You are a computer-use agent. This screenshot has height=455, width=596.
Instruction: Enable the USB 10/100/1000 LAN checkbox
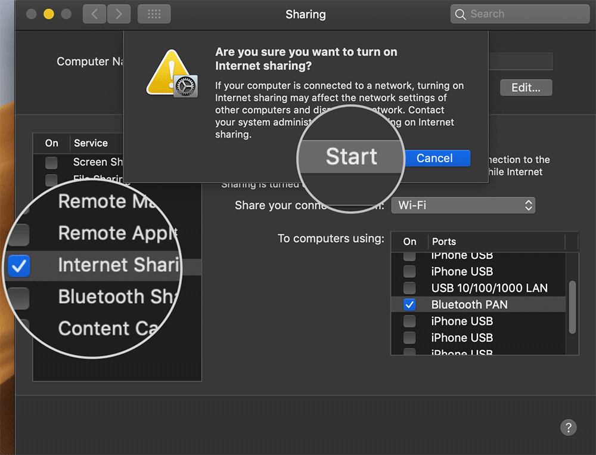[409, 288]
